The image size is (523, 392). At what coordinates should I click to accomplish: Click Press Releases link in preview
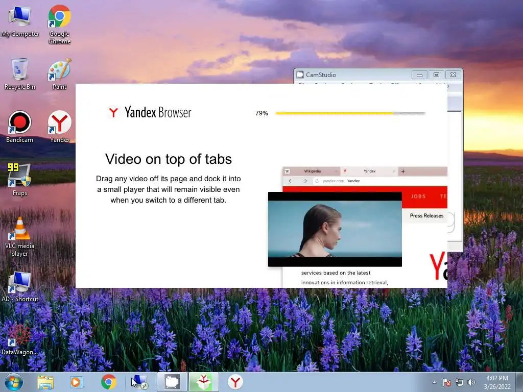[426, 216]
